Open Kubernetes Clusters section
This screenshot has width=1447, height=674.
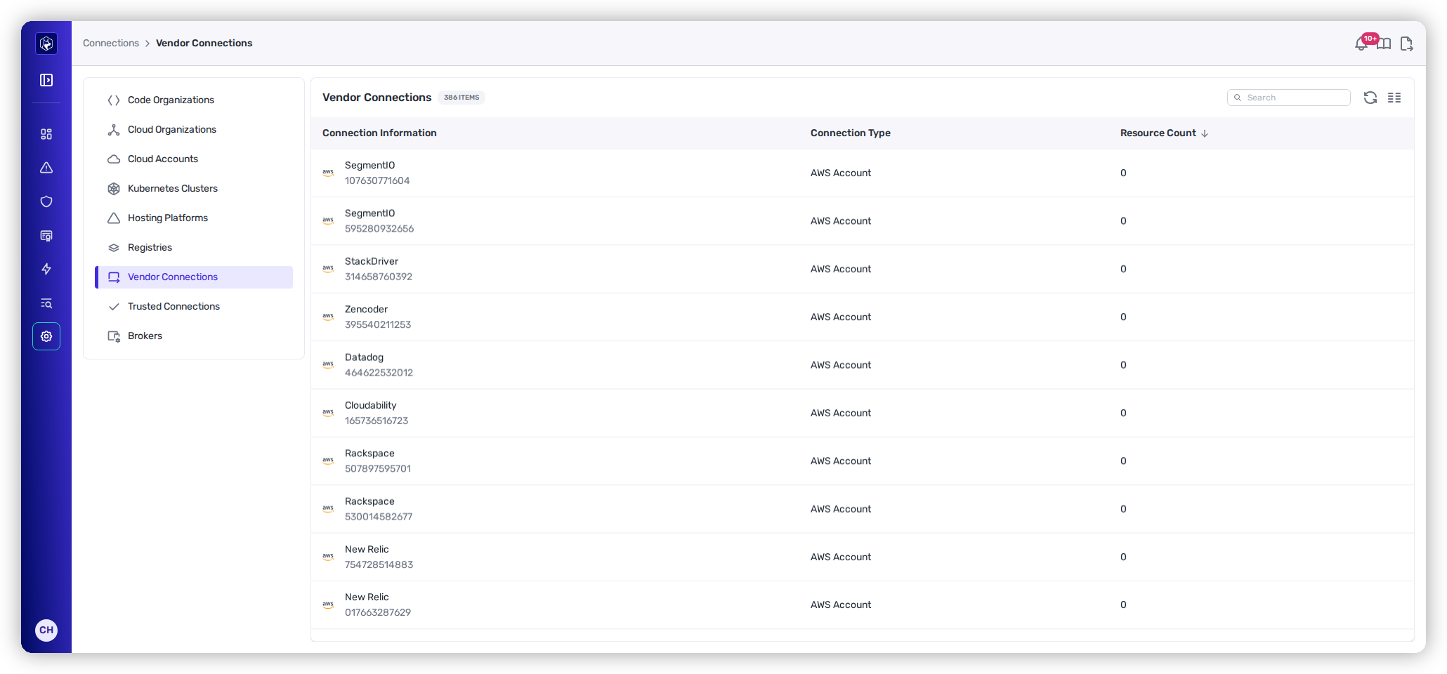point(194,189)
